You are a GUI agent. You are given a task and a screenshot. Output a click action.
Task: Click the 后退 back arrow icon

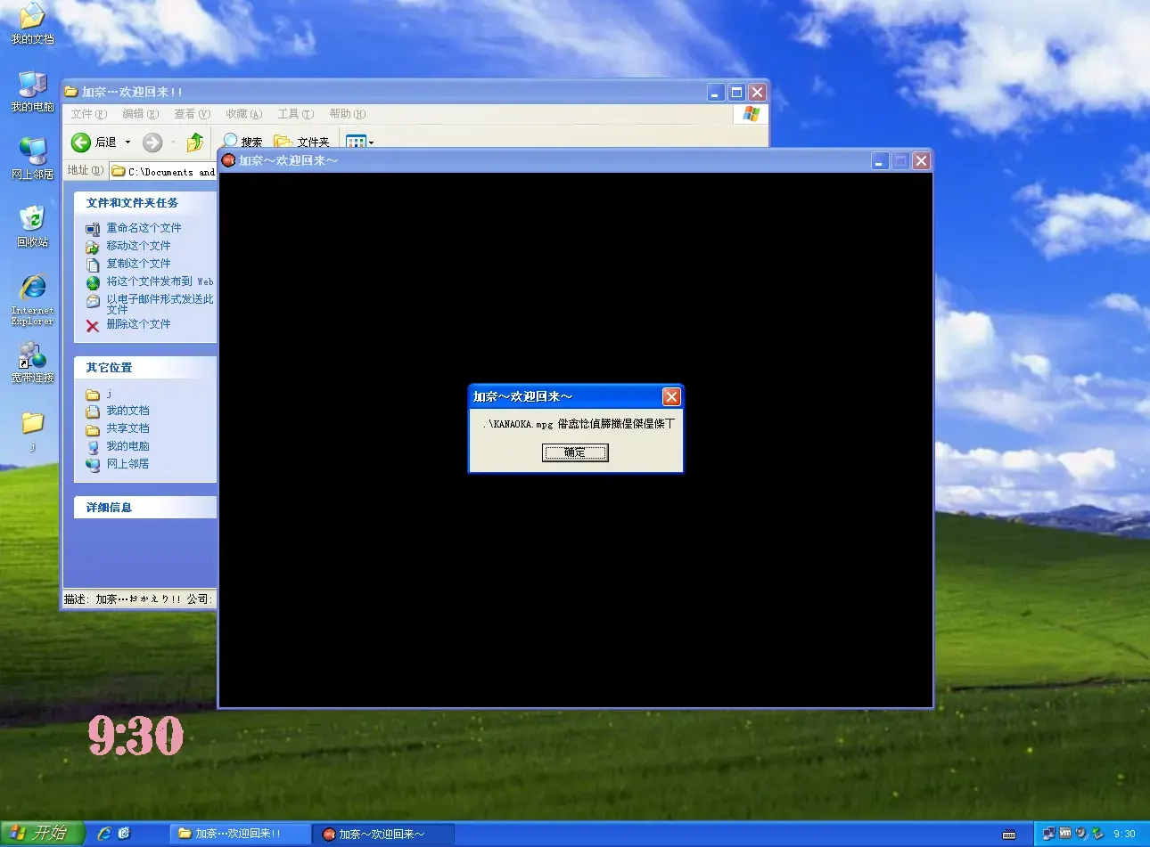pos(81,143)
